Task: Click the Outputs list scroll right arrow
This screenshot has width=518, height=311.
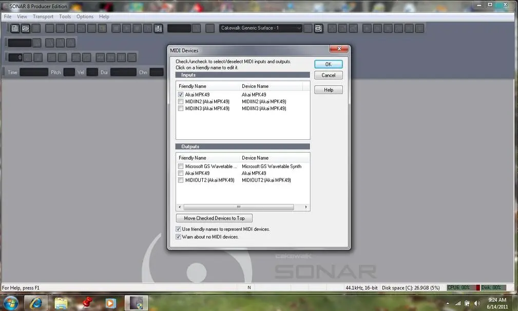Action: point(306,207)
